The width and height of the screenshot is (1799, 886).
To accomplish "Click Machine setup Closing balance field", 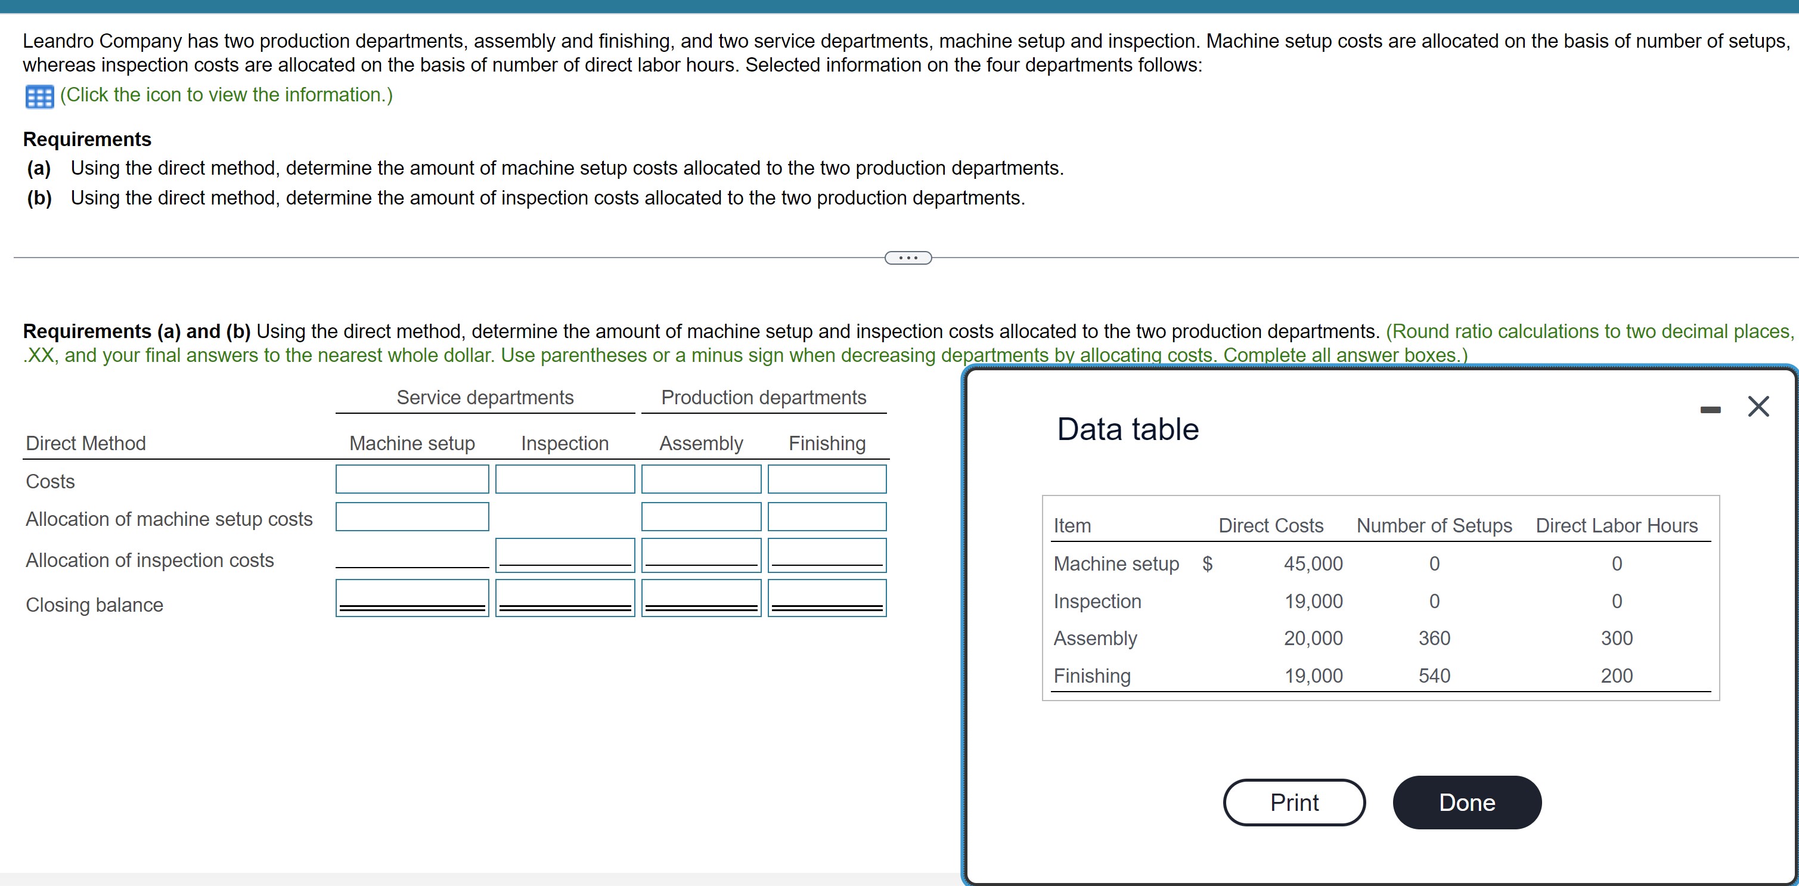I will click(x=412, y=595).
